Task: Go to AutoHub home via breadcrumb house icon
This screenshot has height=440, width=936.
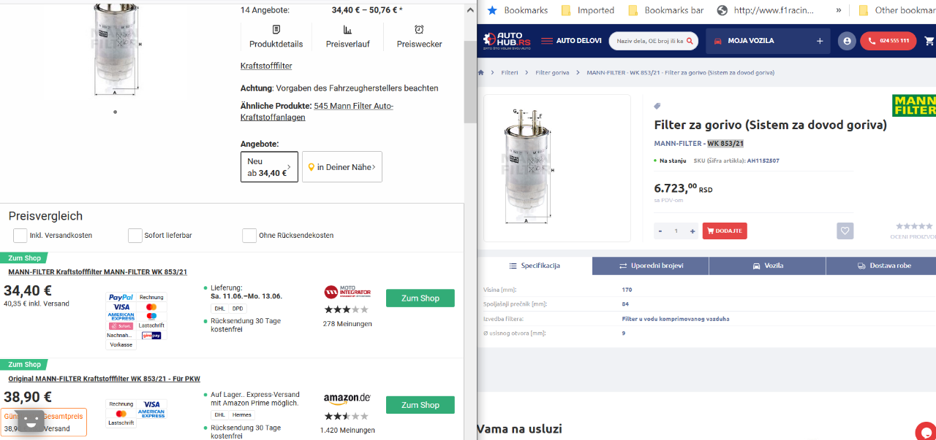Action: pos(481,72)
